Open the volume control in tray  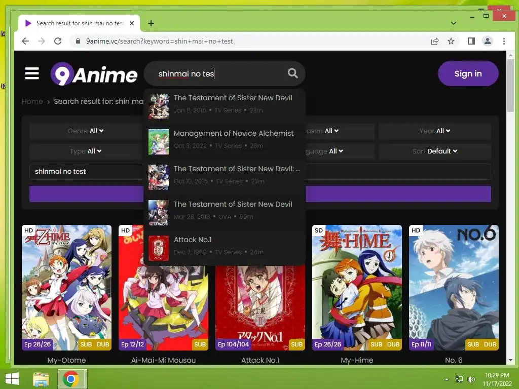coord(471,379)
